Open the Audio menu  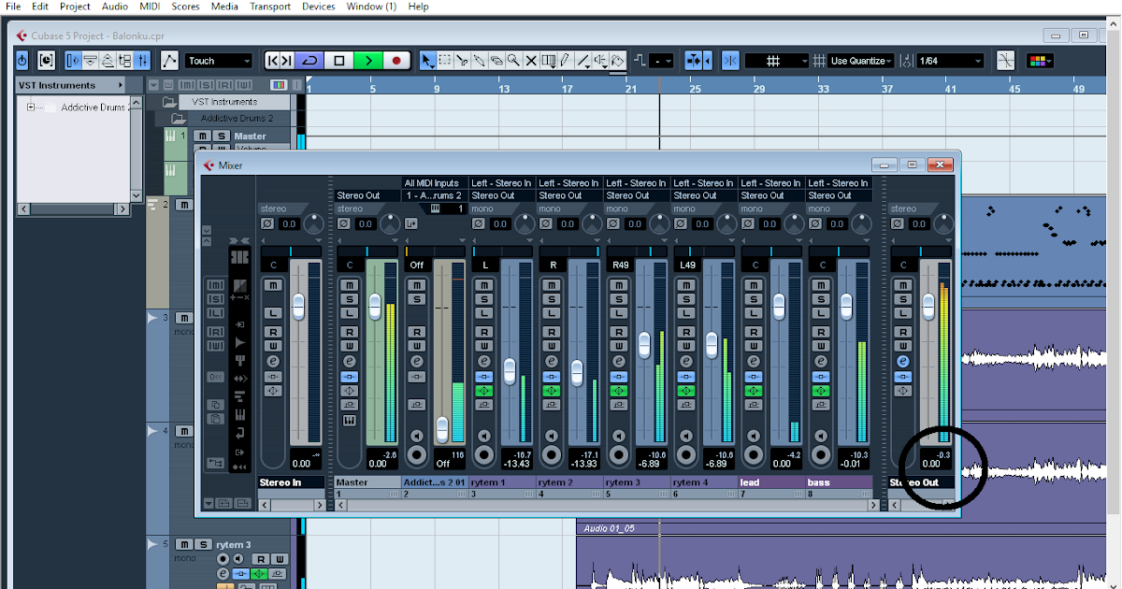coord(115,6)
